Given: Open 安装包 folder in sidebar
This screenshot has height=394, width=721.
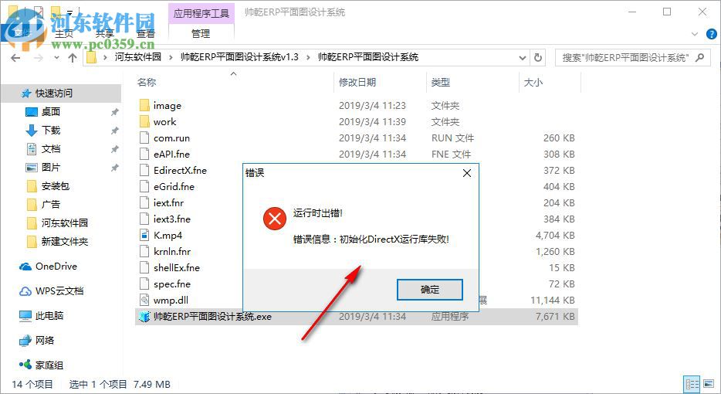Looking at the screenshot, I should coord(55,186).
